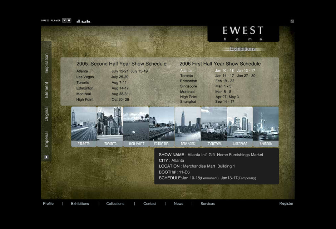Open the Element side tab
This screenshot has height=229, width=336.
tap(46, 90)
